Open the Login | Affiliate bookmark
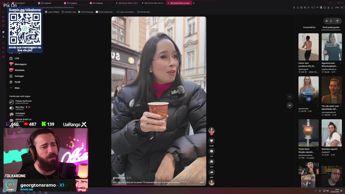345x194 pixels. point(52,12)
